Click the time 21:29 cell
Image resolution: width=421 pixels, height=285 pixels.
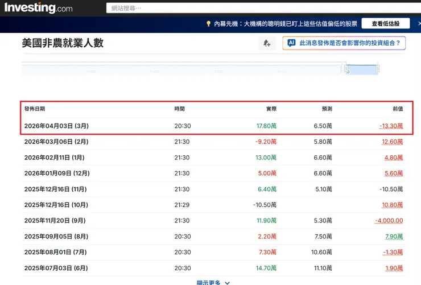182,205
